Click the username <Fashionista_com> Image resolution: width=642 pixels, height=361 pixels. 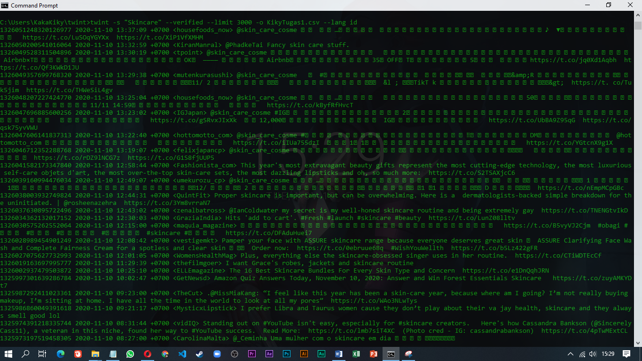[x=205, y=165]
